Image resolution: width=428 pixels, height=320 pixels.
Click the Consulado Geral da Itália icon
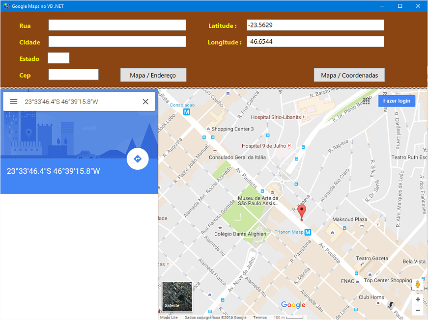point(215,152)
